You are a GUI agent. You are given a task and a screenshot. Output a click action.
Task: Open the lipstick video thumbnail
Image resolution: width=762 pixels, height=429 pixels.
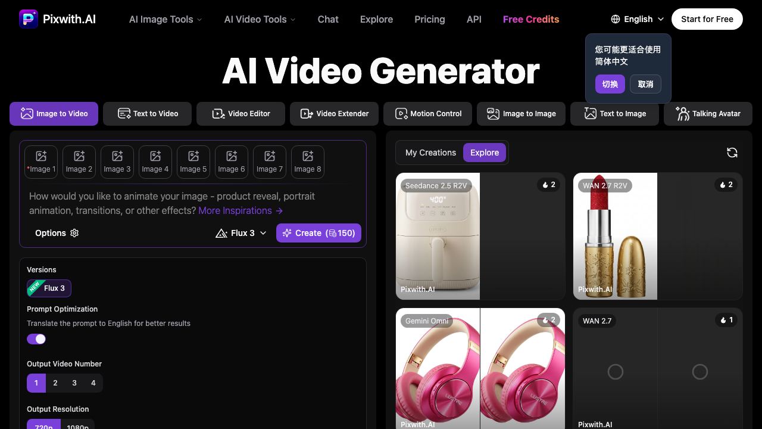click(615, 236)
